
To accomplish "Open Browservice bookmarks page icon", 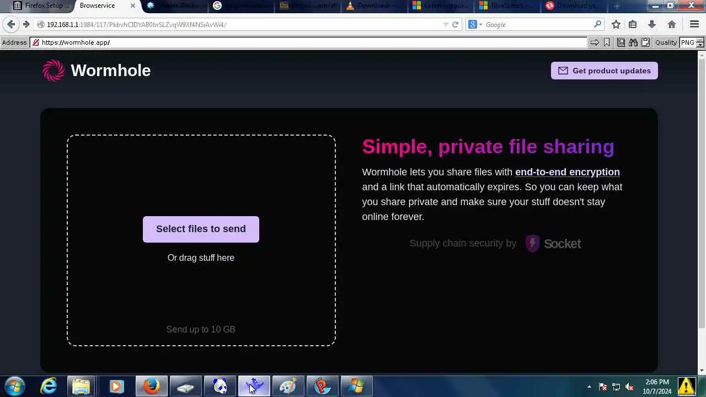I will click(621, 42).
